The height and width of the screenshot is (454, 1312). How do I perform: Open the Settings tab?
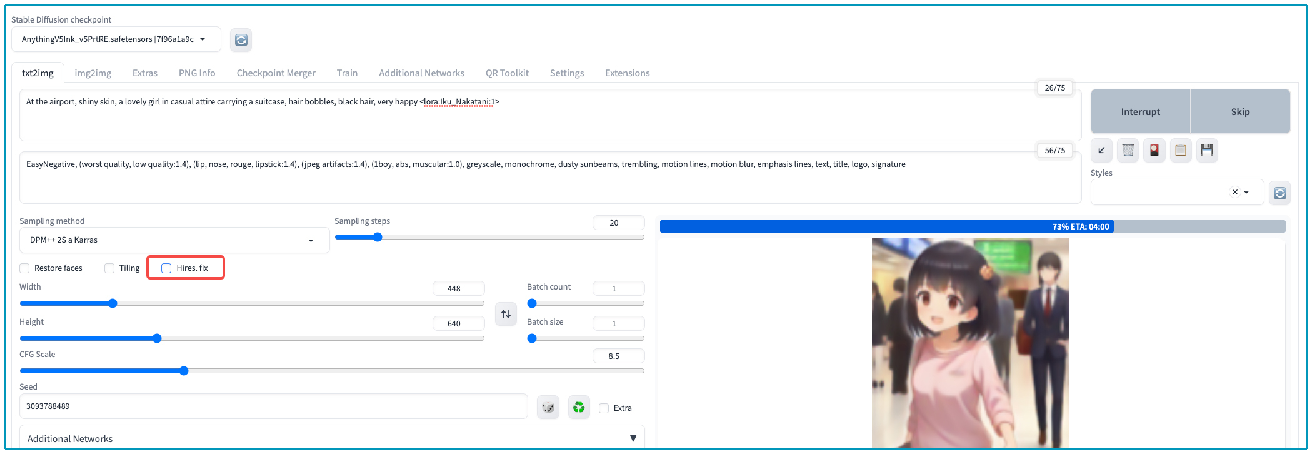(566, 73)
